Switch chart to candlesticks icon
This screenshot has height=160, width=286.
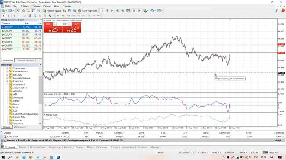(x=107, y=11)
